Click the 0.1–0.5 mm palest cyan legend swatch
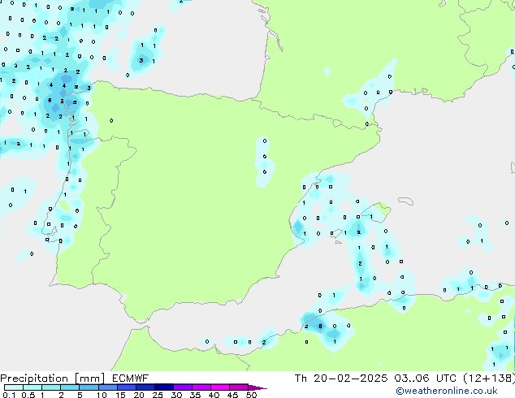The width and height of the screenshot is (515, 398). pyautogui.click(x=14, y=387)
